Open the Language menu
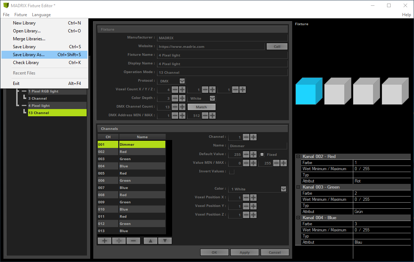 click(x=41, y=15)
